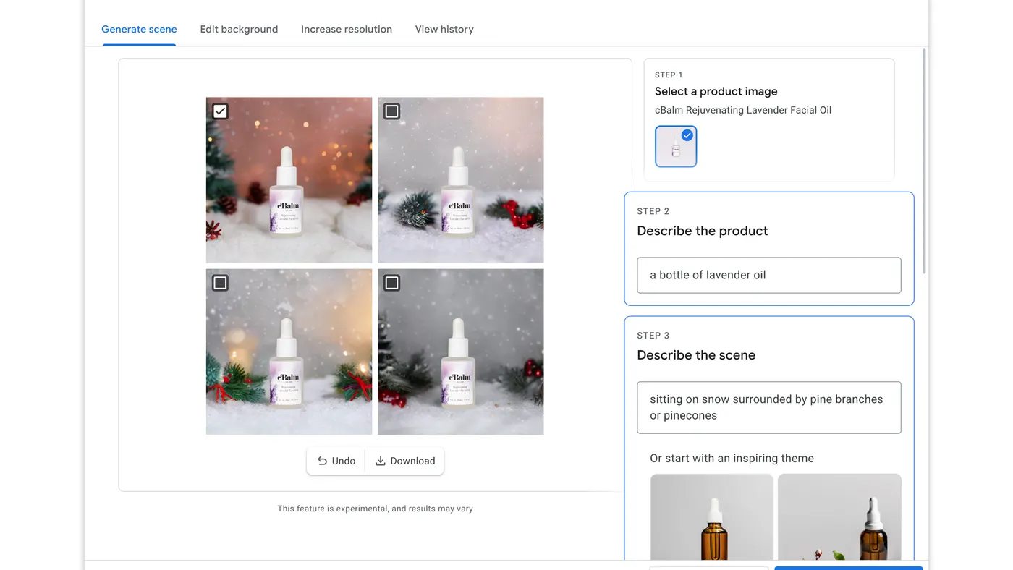Viewport: 1013px width, 570px height.
Task: Check the checkbox on the bottom-right grey image
Action: pos(391,282)
